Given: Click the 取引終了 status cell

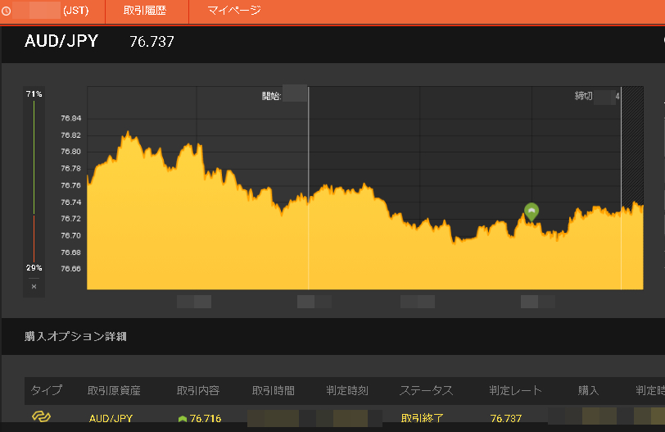Looking at the screenshot, I should (x=422, y=418).
